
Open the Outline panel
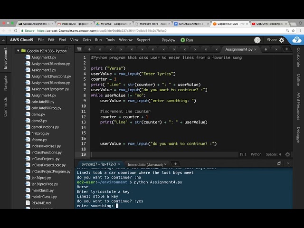click(x=299, y=80)
